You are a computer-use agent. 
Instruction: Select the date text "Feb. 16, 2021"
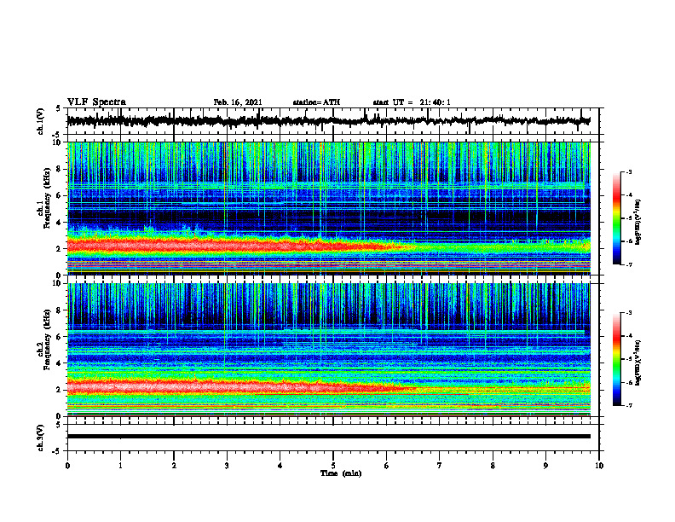238,102
